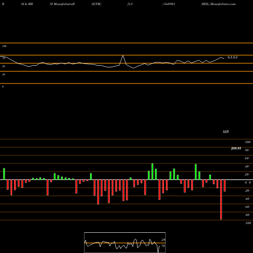253x253 pixels.
Task: Click the 'SI MunafaSutraR' header label
Action: tap(62, 4)
